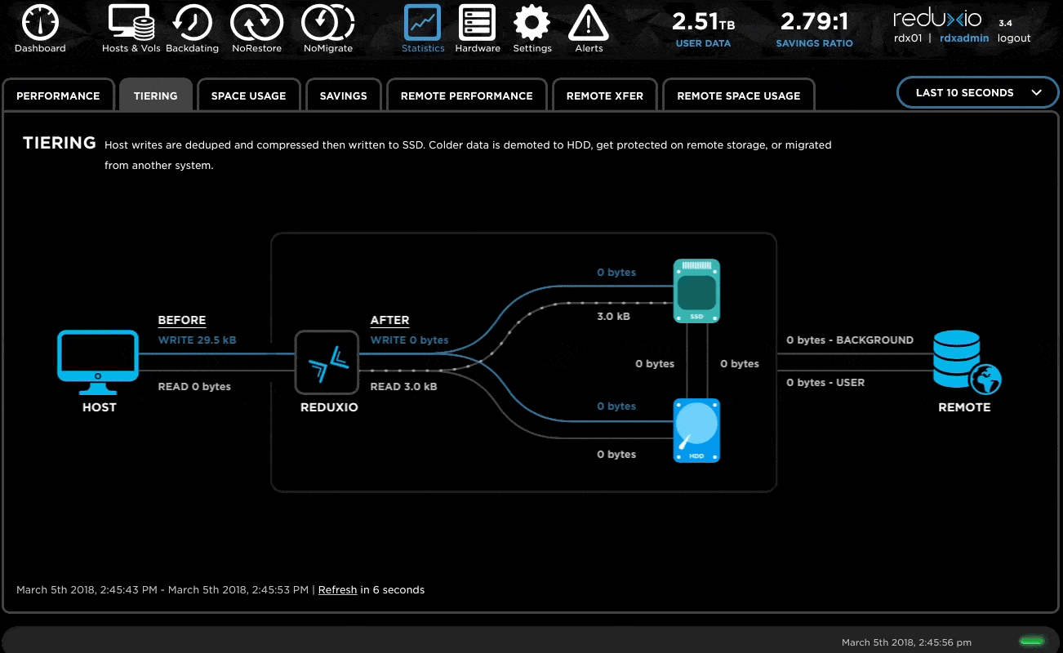Click the REMOTE storage database icon
The image size is (1063, 653).
click(x=967, y=362)
